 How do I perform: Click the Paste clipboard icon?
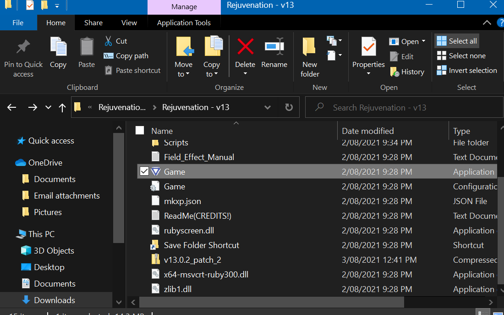pyautogui.click(x=87, y=47)
